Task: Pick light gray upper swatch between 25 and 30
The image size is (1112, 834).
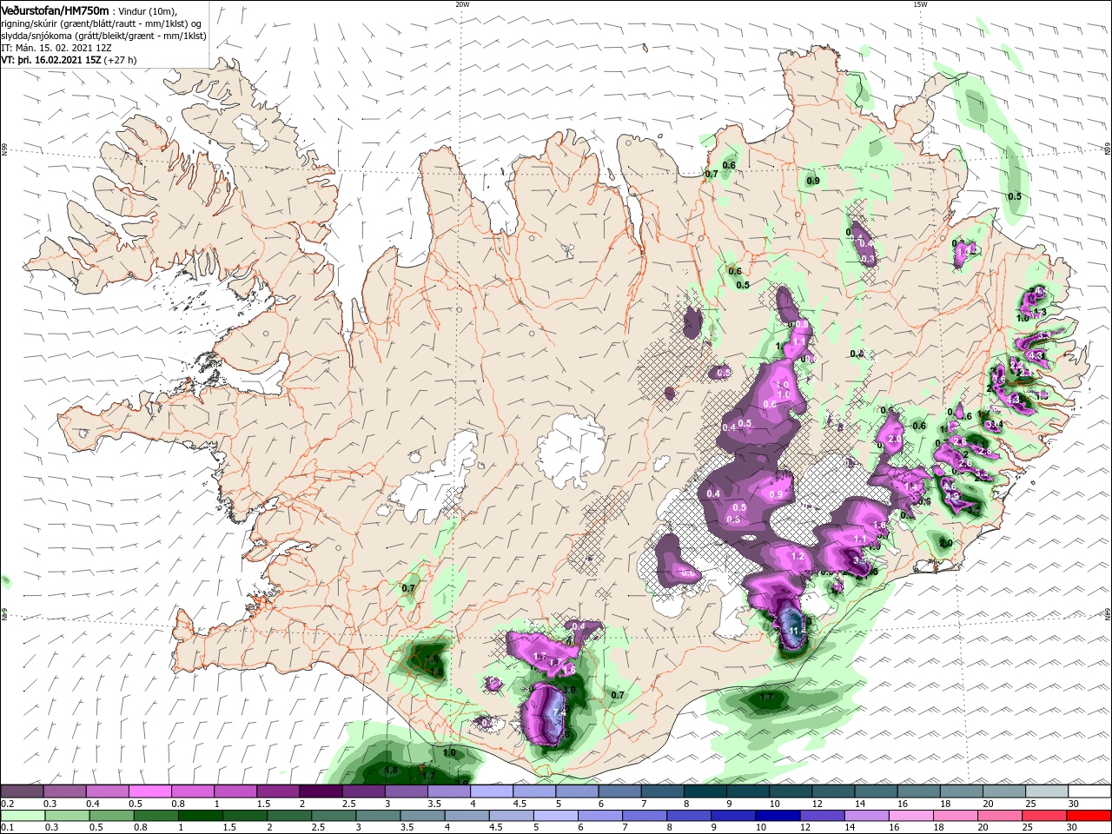Action: pyautogui.click(x=1046, y=791)
